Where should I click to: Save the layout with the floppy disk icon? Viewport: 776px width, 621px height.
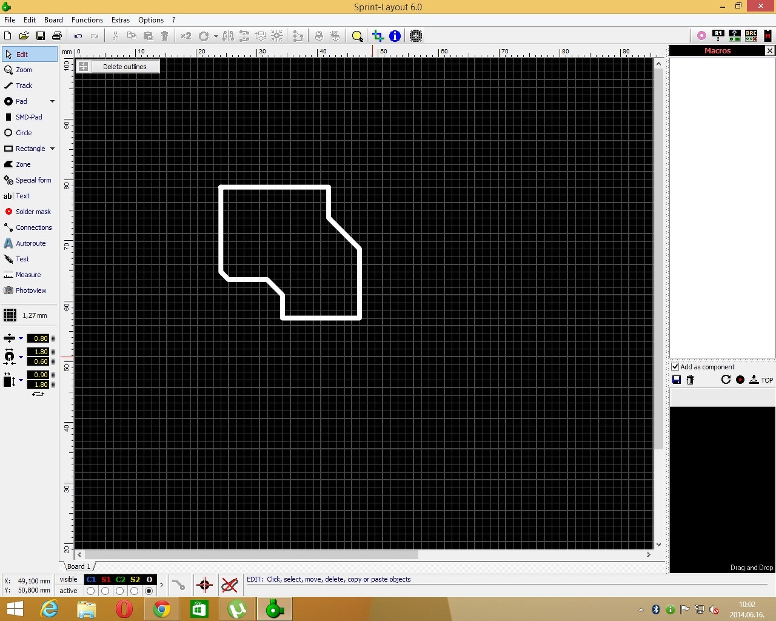pos(41,36)
